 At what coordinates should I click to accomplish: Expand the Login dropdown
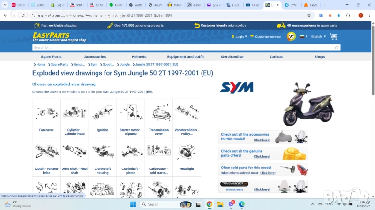(x=240, y=37)
